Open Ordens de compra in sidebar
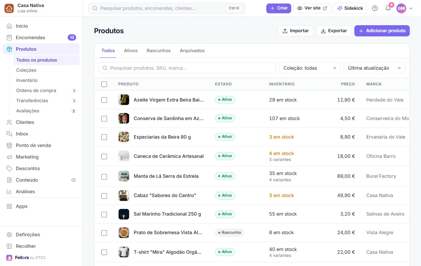This screenshot has height=266, width=421. click(x=46, y=90)
